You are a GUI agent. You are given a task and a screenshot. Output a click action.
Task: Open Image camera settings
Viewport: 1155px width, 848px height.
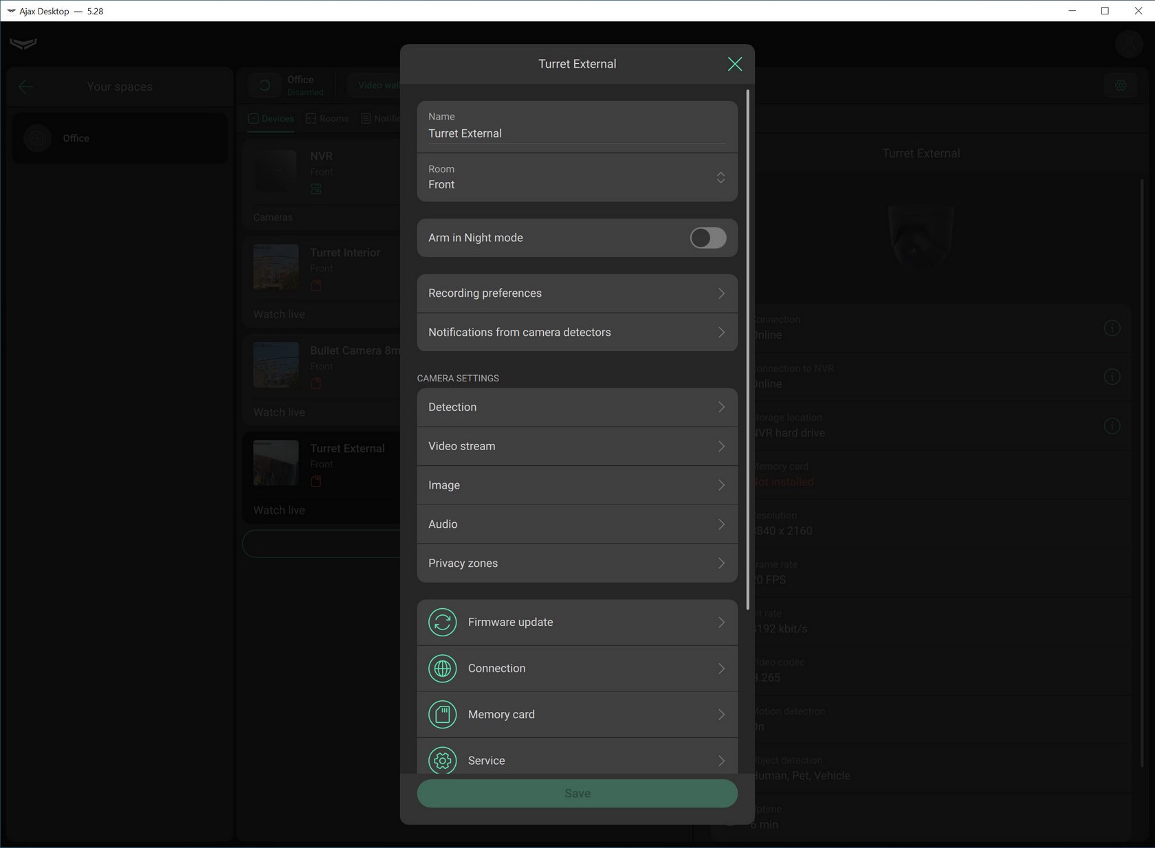click(577, 485)
